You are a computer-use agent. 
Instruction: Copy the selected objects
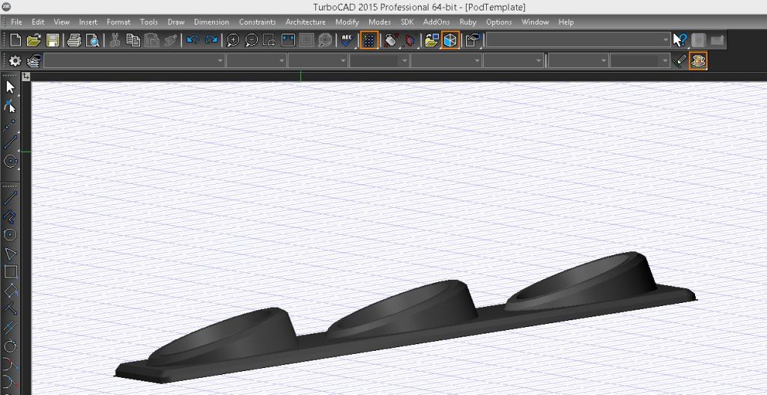(133, 40)
